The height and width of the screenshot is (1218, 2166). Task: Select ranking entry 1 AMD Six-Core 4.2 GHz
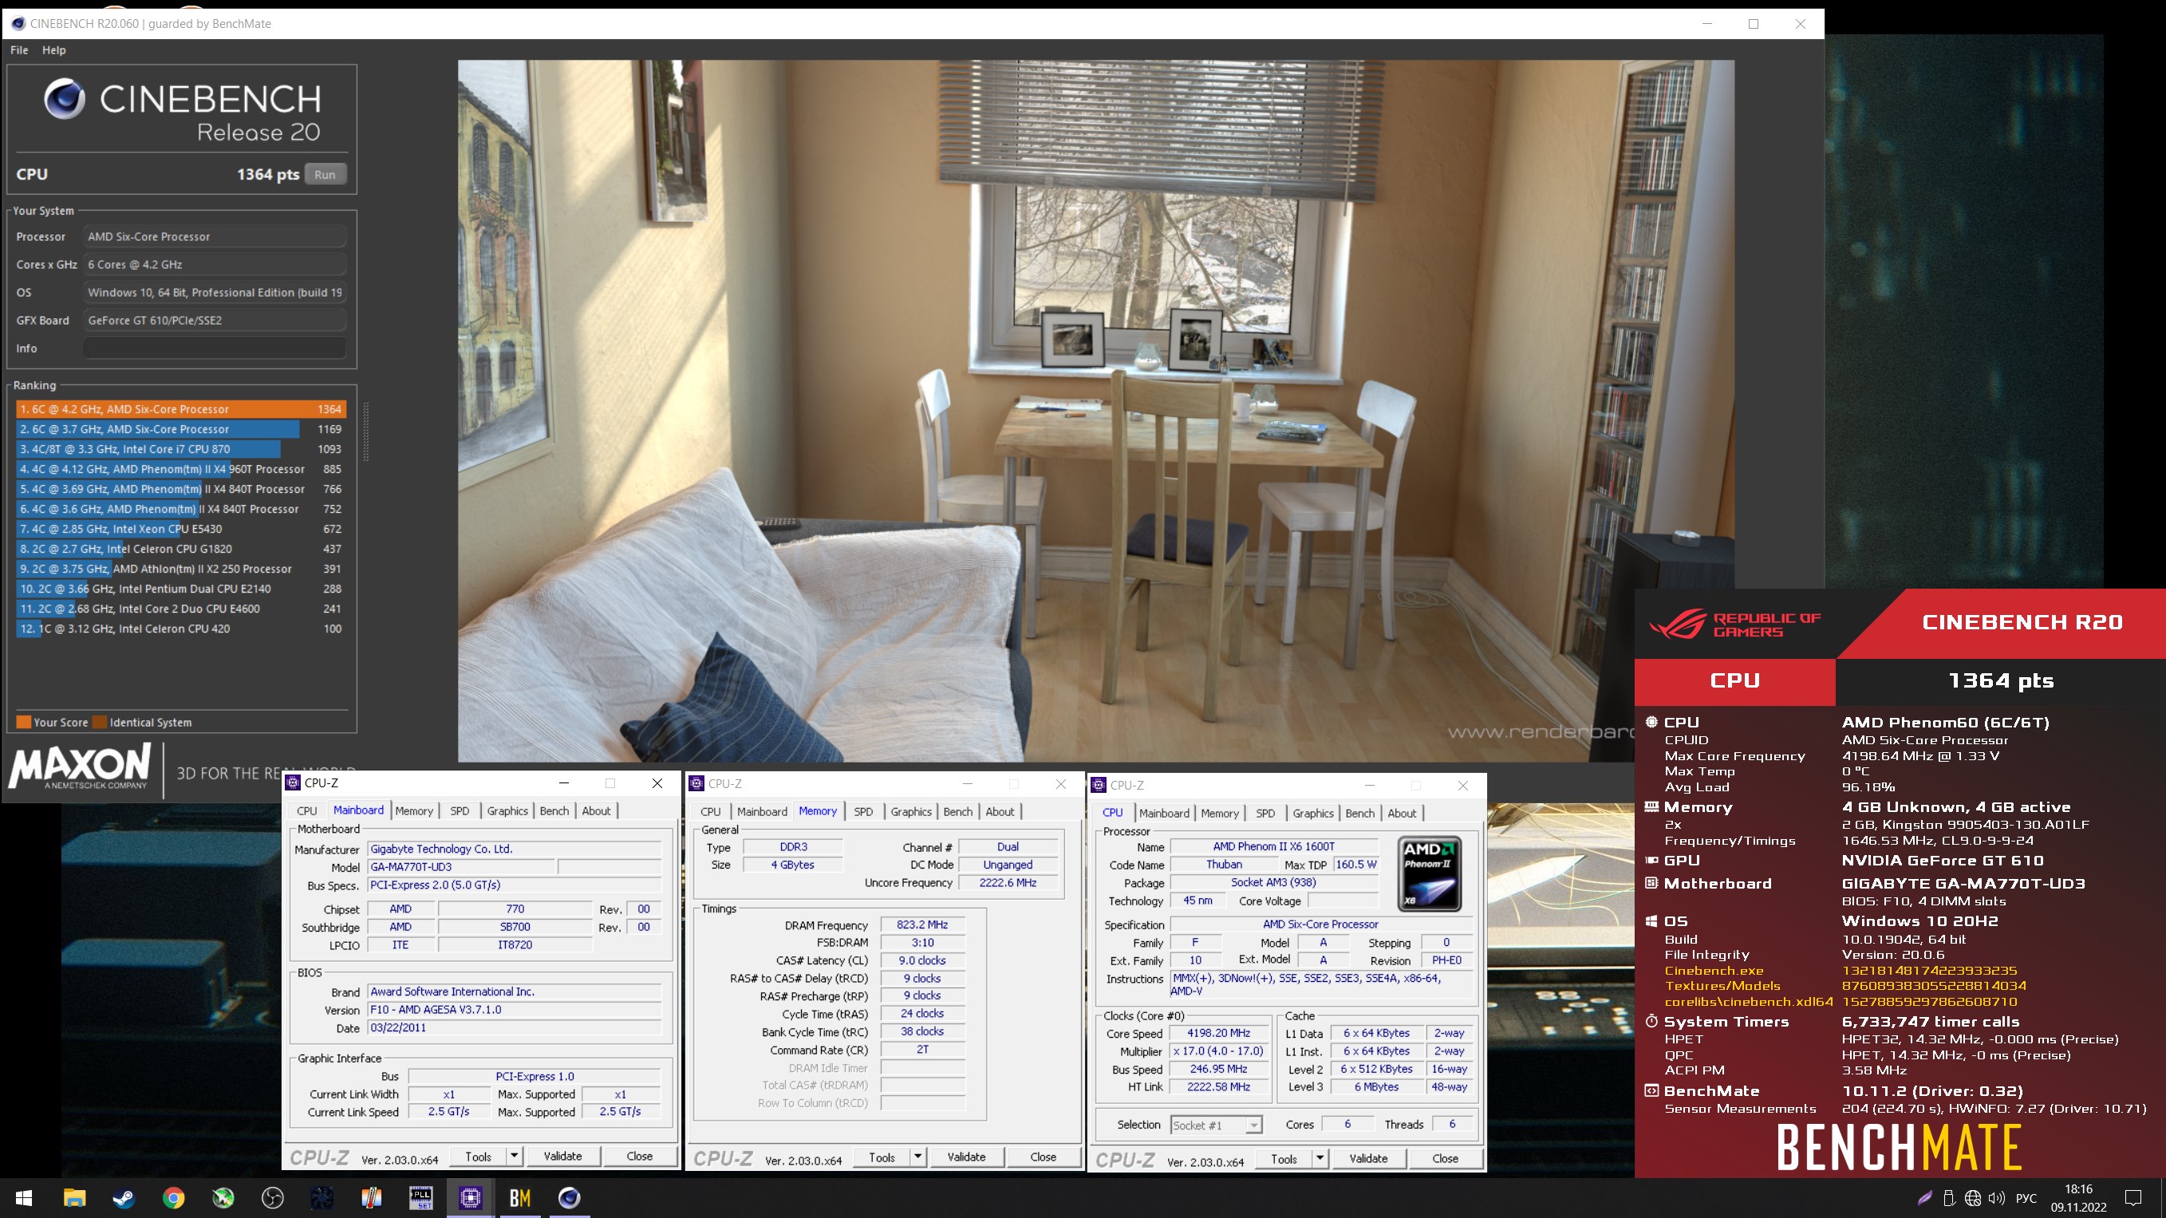coord(181,409)
